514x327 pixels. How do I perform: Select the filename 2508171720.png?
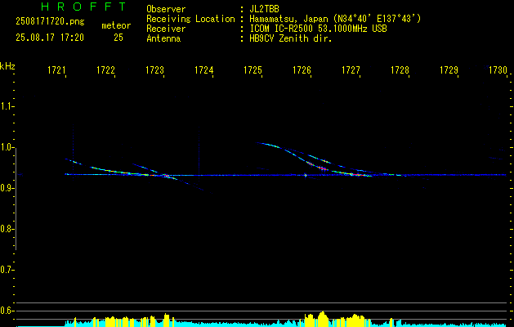[50, 22]
